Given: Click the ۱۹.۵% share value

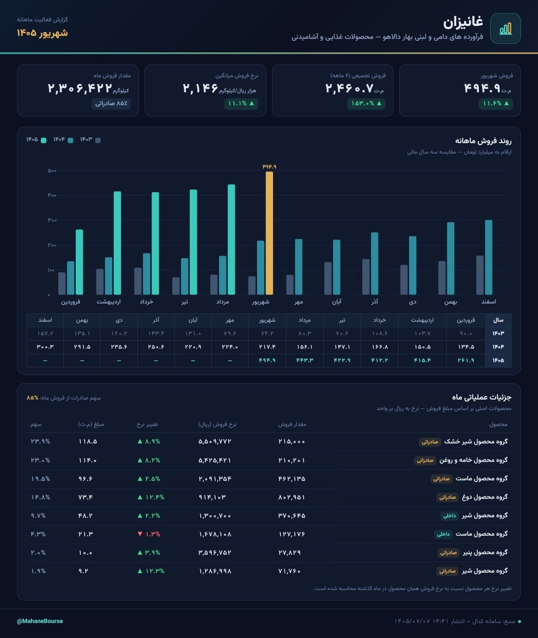Looking at the screenshot, I should coord(40,479).
